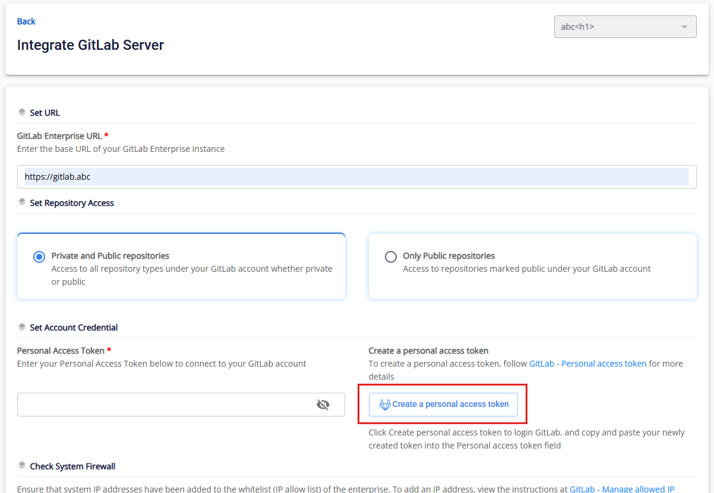Click the Check System Firewall layers icon
Image resolution: width=714 pixels, height=493 pixels.
point(22,466)
